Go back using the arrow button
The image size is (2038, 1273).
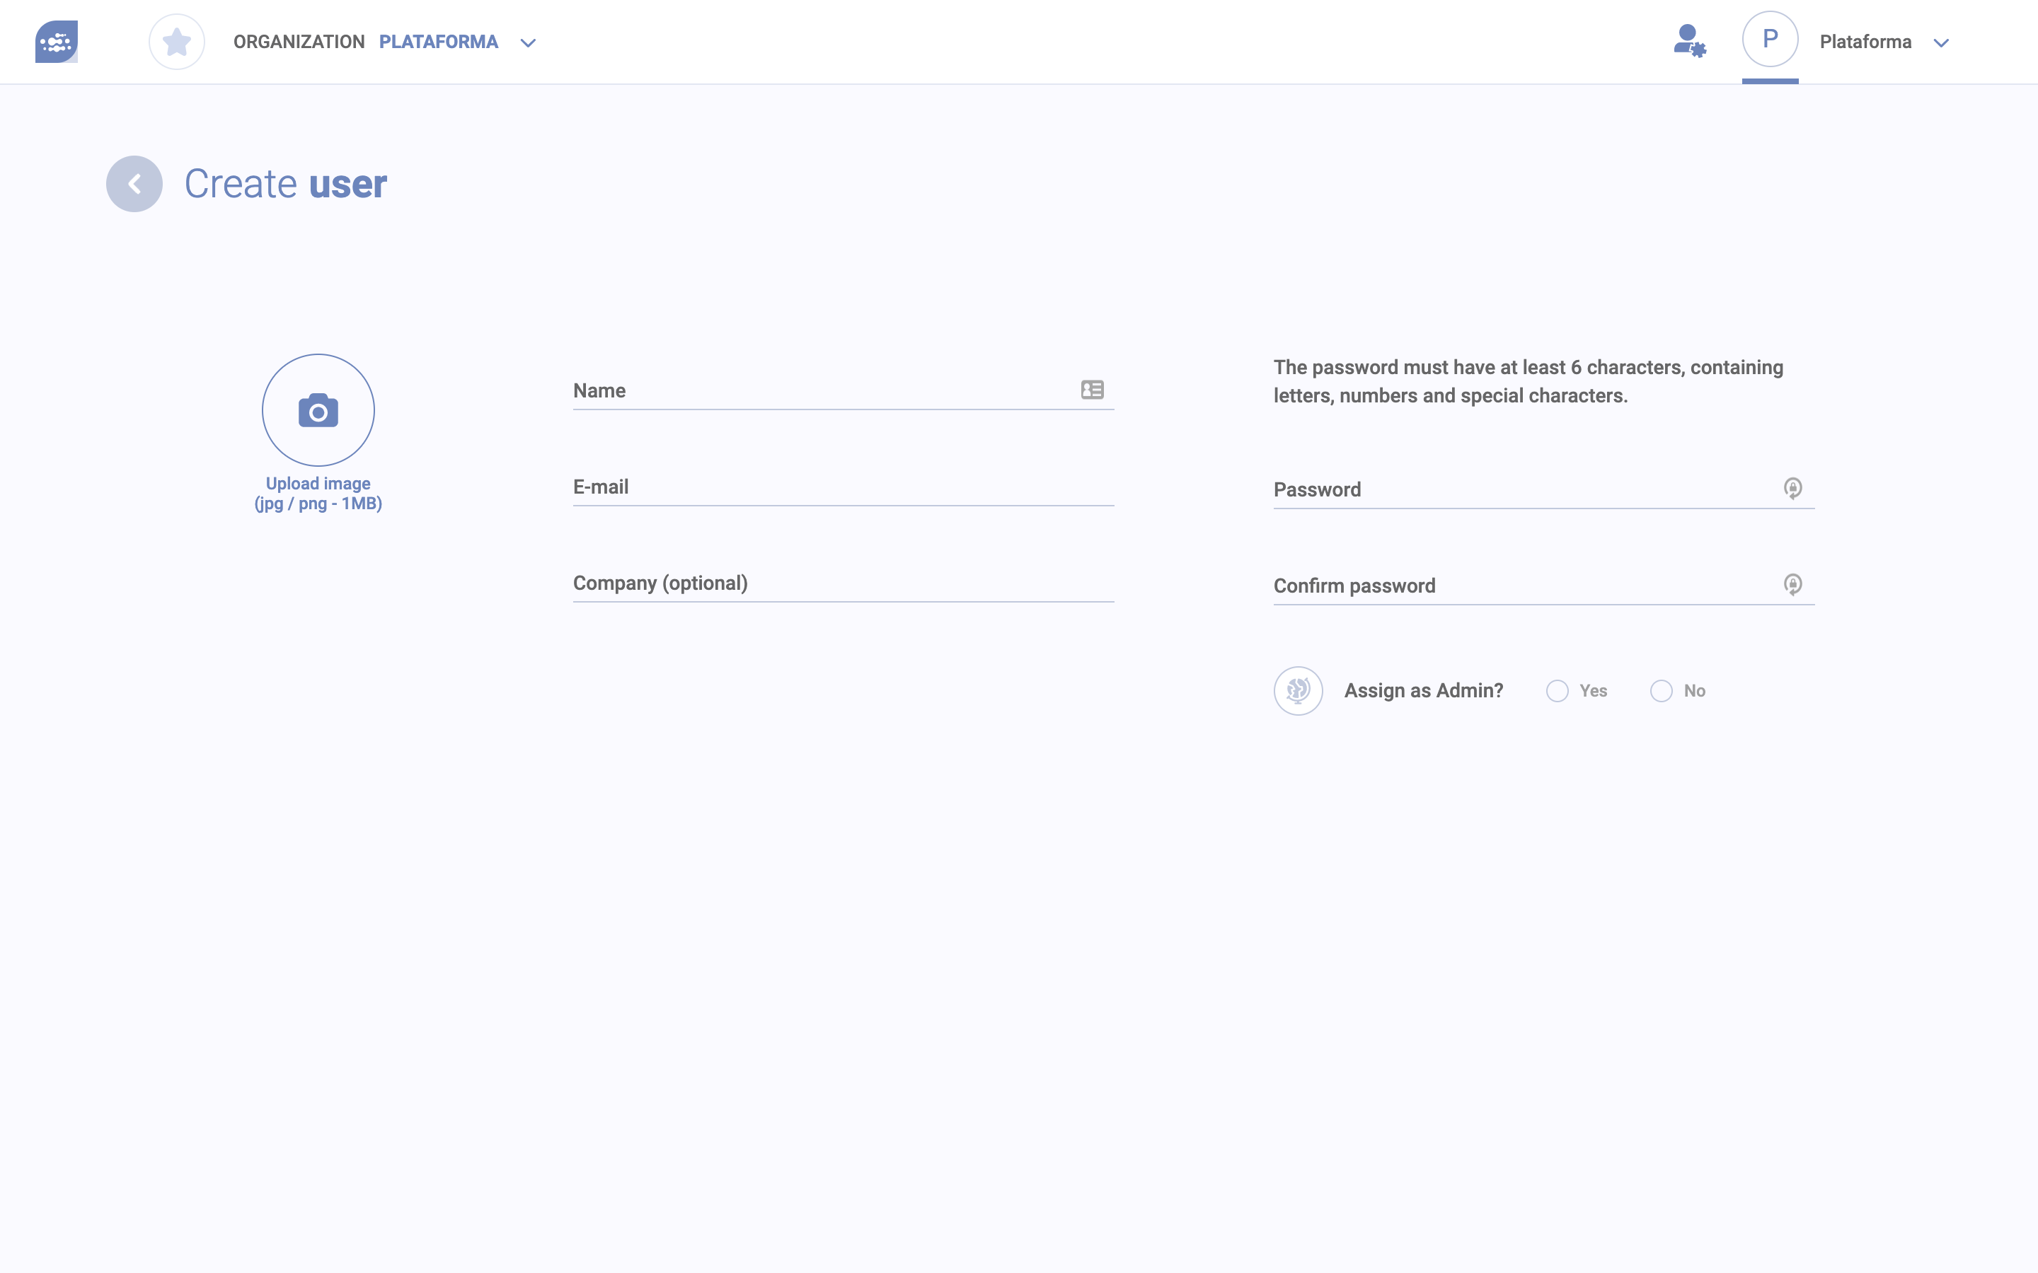(134, 184)
